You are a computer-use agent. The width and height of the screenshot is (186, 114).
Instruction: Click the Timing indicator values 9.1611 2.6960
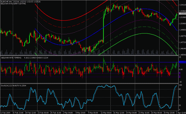30,58
